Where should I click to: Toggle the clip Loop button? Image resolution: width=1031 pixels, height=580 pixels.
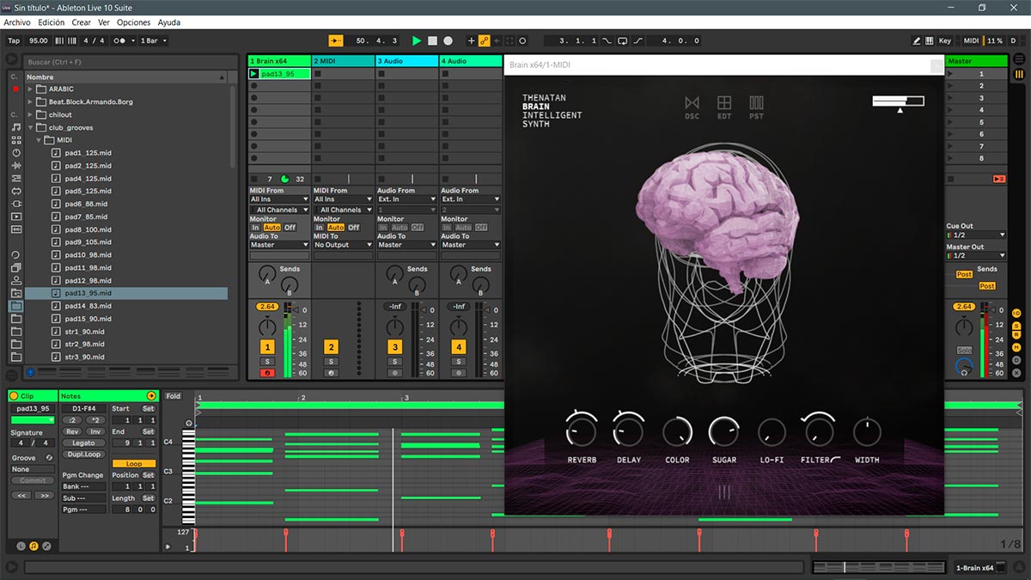134,464
